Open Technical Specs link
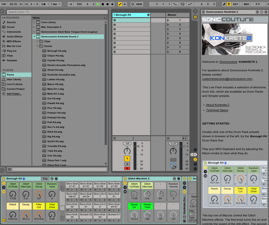Image resolution: width=269 pixels, height=225 pixels. 217,110
